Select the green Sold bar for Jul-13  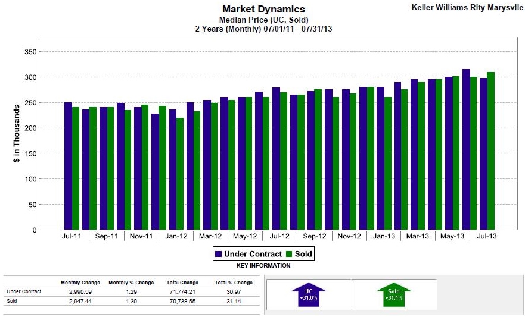[x=490, y=151]
